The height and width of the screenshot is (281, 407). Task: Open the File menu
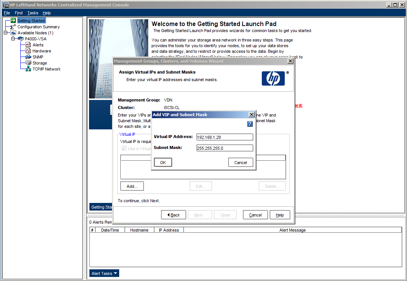[x=7, y=13]
